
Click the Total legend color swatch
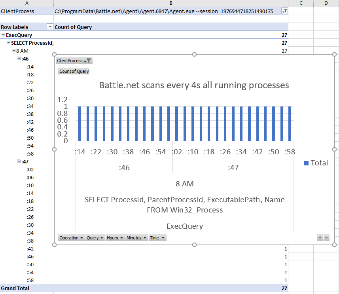[306, 163]
